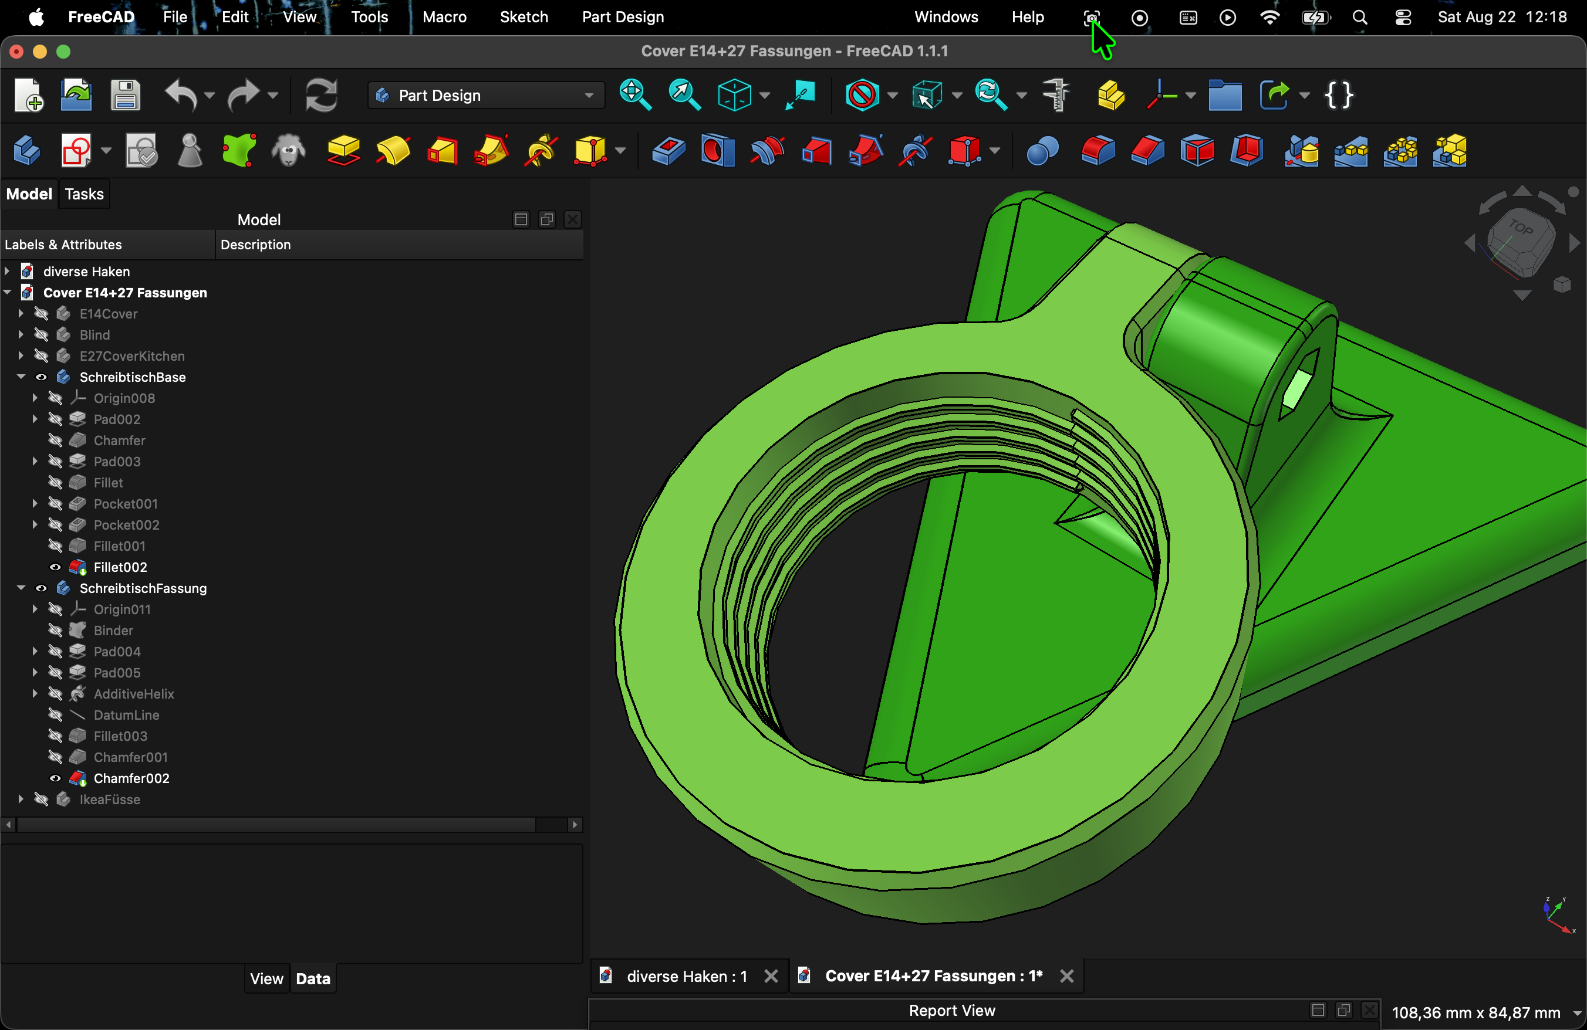The height and width of the screenshot is (1030, 1587).
Task: Apply the Additive Helix feature
Action: point(541,151)
